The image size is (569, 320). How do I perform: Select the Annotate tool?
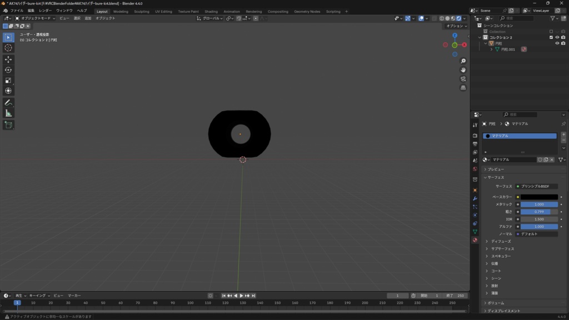click(8, 103)
